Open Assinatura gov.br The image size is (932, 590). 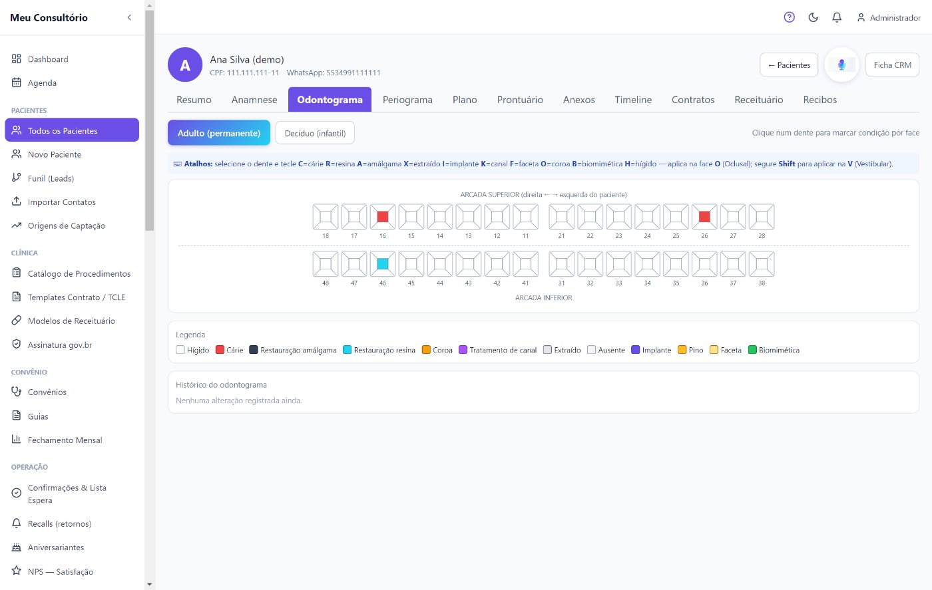click(x=72, y=345)
